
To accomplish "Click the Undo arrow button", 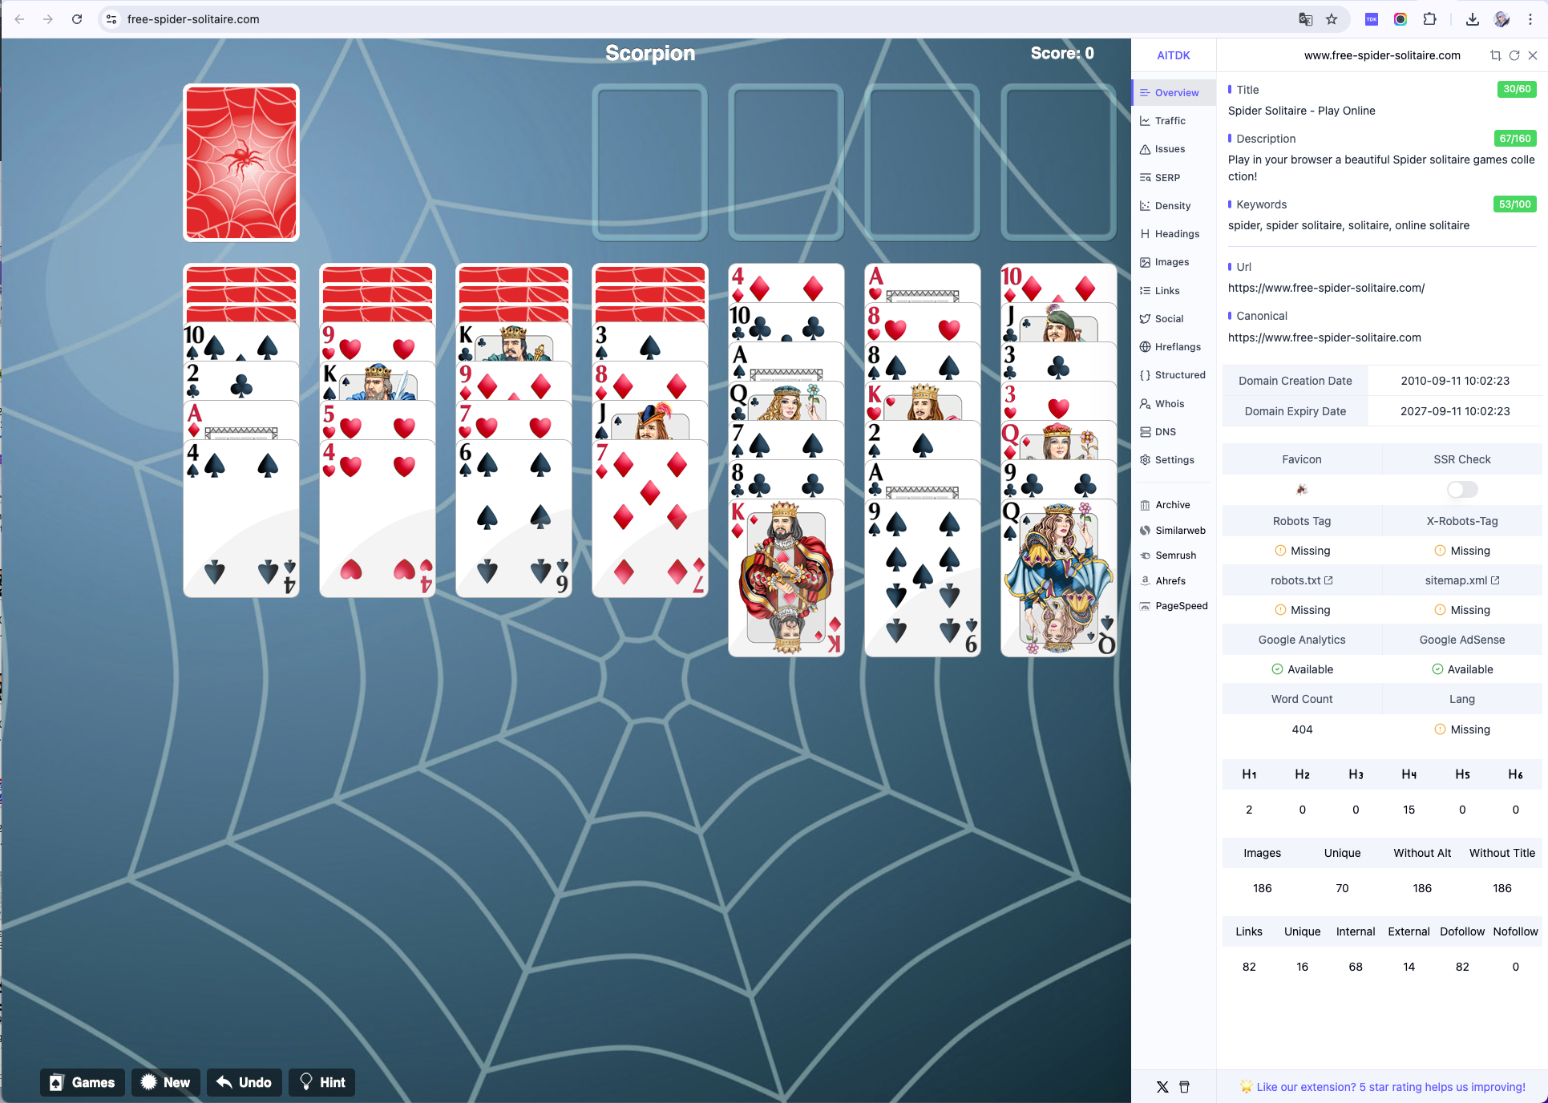I will point(245,1082).
